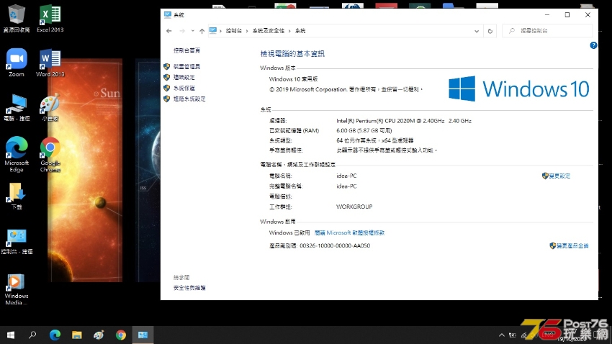Open File Explorer from the taskbar

point(76,335)
